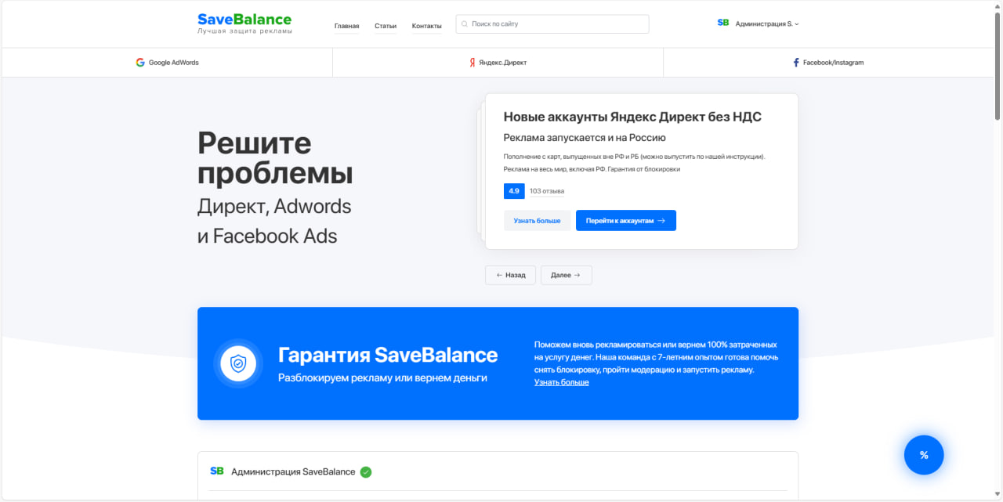Click the Администрация SaveBalance author name
The width and height of the screenshot is (1003, 502).
(x=293, y=471)
